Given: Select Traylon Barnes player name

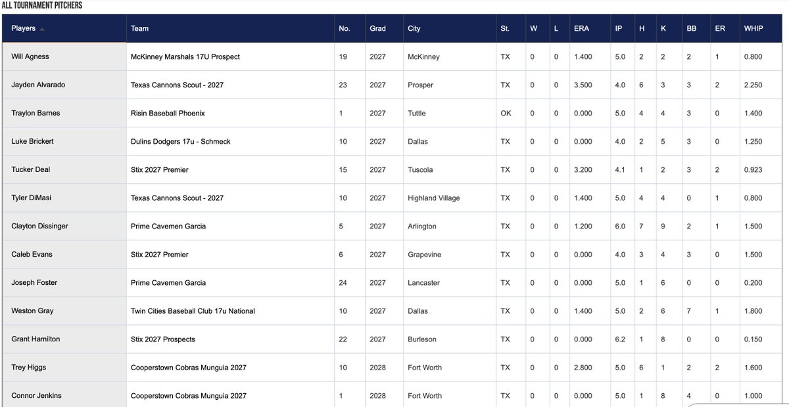Looking at the screenshot, I should pos(36,114).
